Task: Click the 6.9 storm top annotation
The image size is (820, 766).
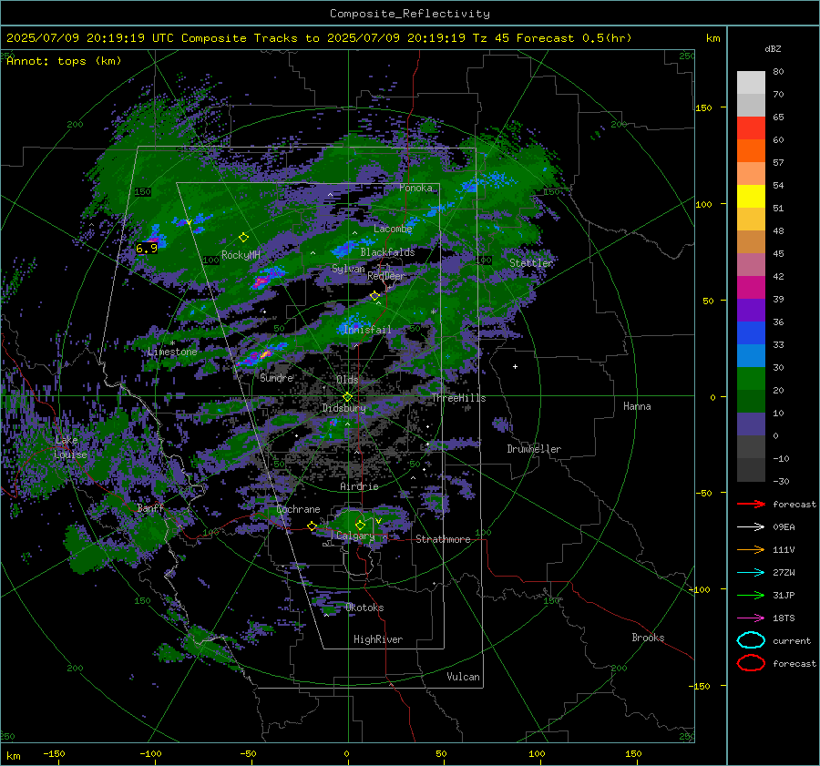Action: point(147,249)
